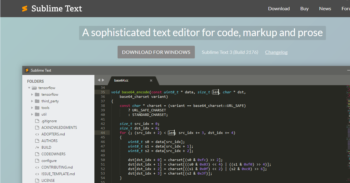Click the folder icon beside third_party

[37, 101]
